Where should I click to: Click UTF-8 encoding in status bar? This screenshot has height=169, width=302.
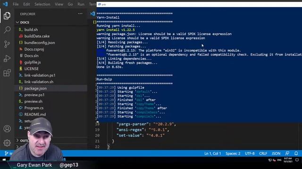[250, 154]
